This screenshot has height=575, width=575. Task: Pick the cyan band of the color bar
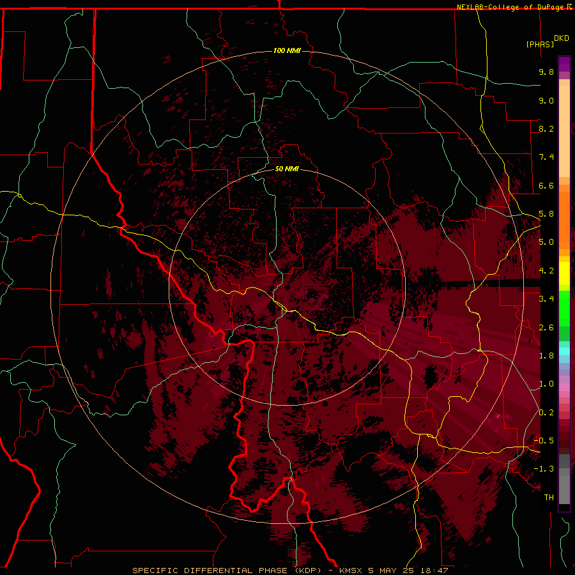(x=564, y=351)
